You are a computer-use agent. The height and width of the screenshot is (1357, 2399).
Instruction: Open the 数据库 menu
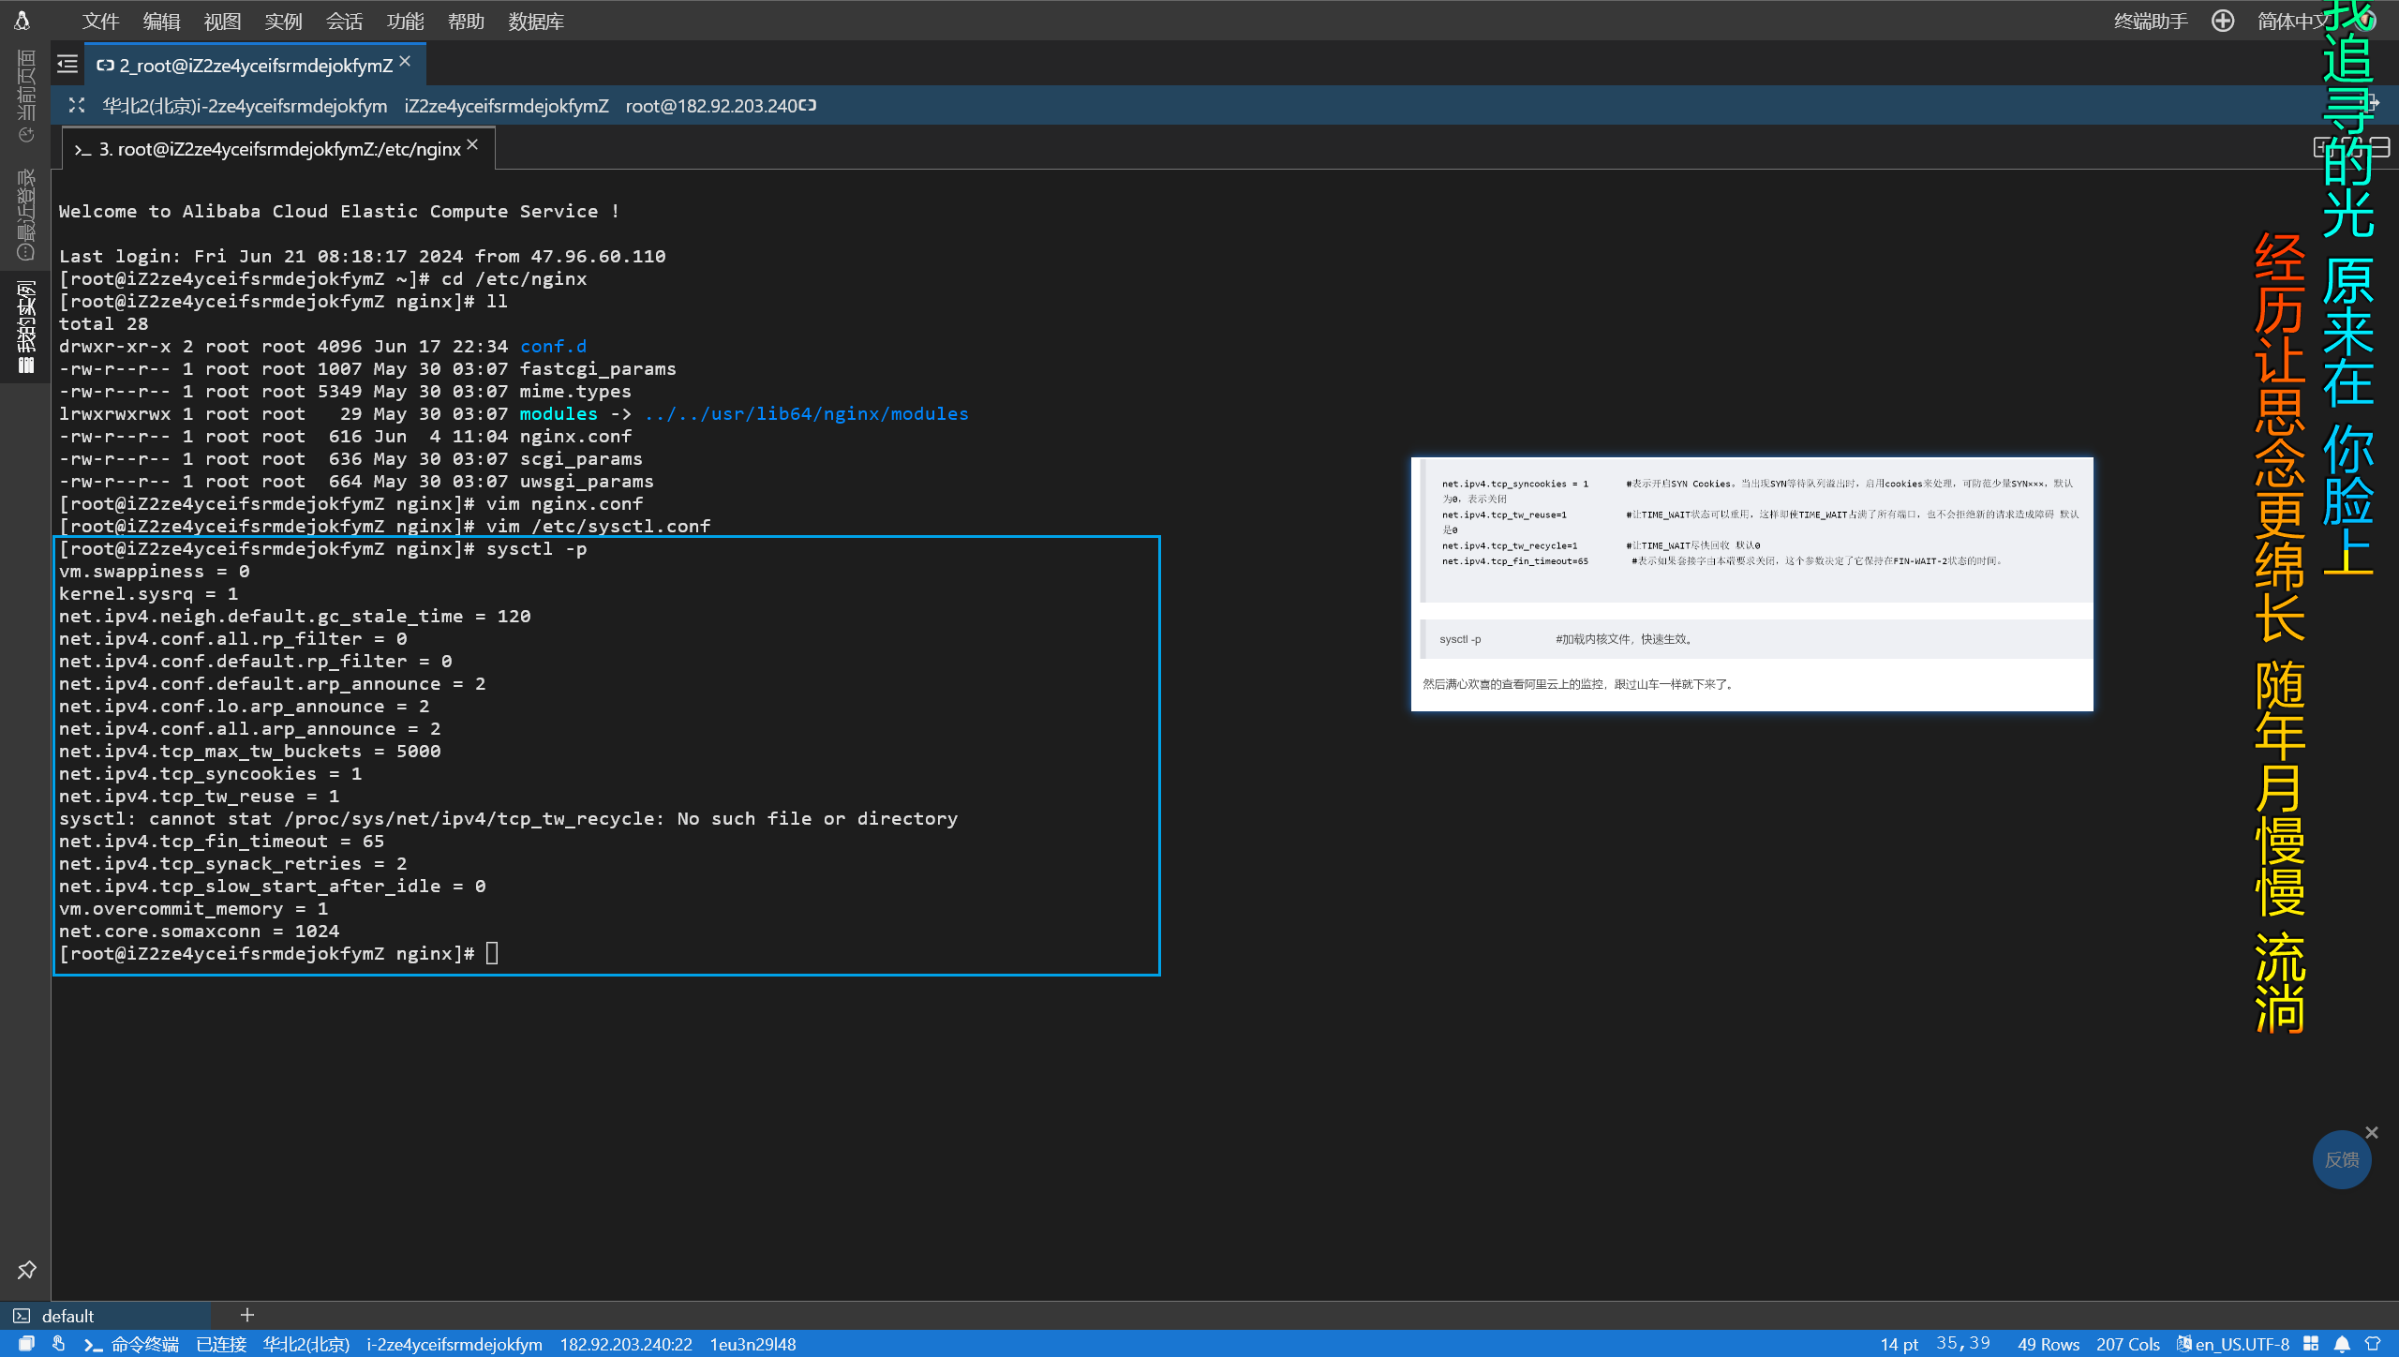tap(536, 21)
